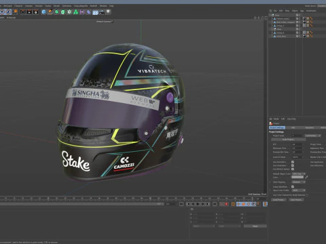Click the Render to Picture Viewer icon
The width and height of the screenshot is (326, 244).
coord(29,12)
